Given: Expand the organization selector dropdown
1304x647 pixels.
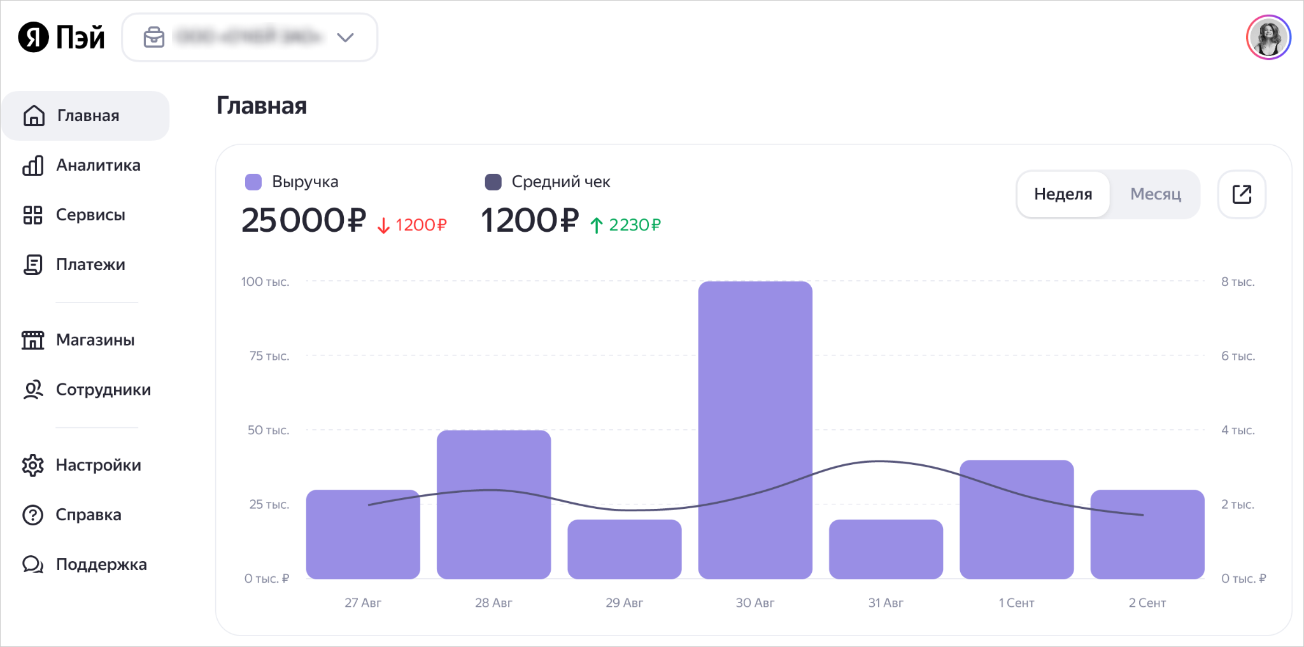Looking at the screenshot, I should 250,38.
